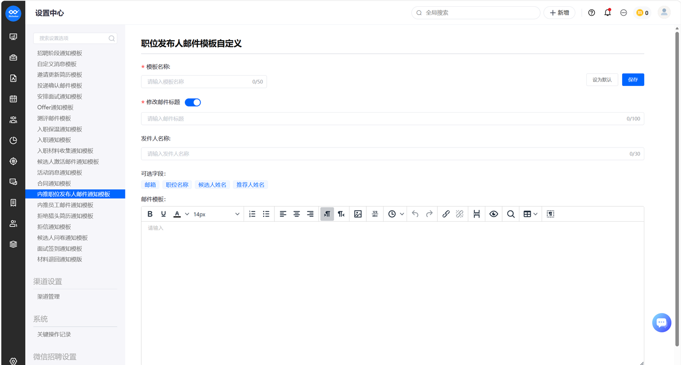Viewport: 681px width, 365px height.
Task: Focus the 模板名称 input field
Action: (204, 82)
